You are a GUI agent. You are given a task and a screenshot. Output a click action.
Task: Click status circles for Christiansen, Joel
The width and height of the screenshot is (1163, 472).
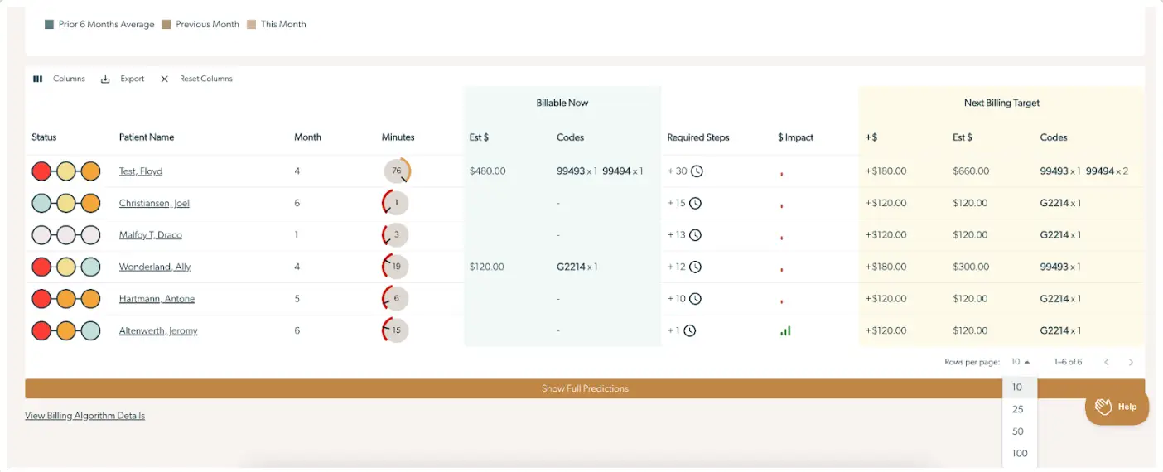click(66, 203)
